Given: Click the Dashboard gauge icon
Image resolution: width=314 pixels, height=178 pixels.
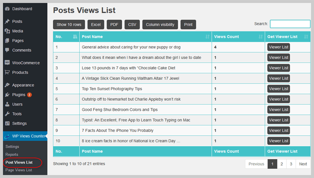Looking at the screenshot, I should click(7, 8).
